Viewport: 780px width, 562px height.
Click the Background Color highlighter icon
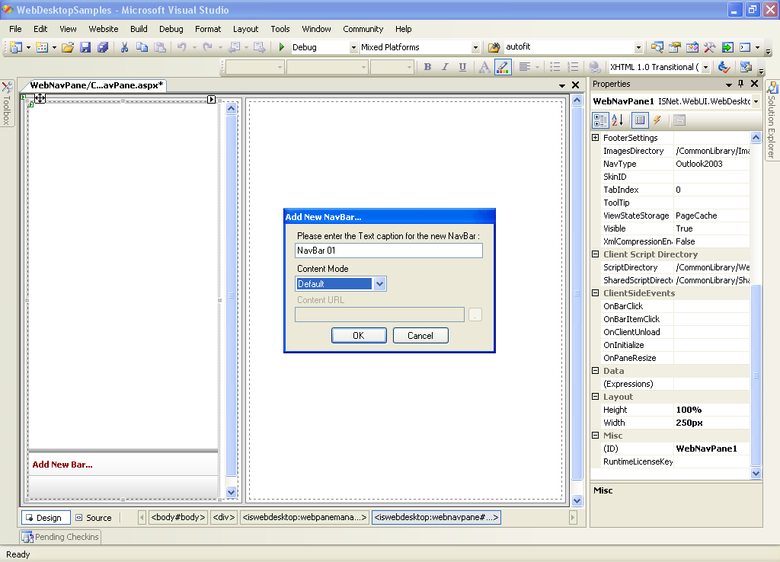[x=503, y=67]
